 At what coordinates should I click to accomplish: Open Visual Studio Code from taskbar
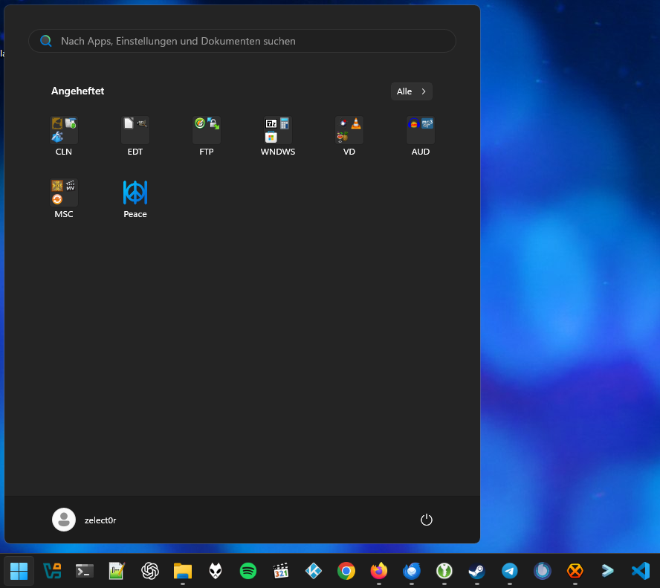click(x=641, y=571)
